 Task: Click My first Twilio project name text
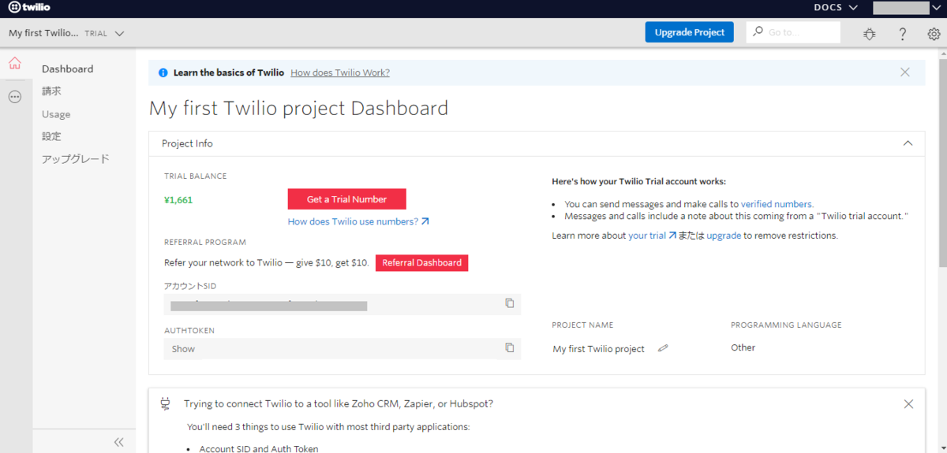click(x=599, y=349)
